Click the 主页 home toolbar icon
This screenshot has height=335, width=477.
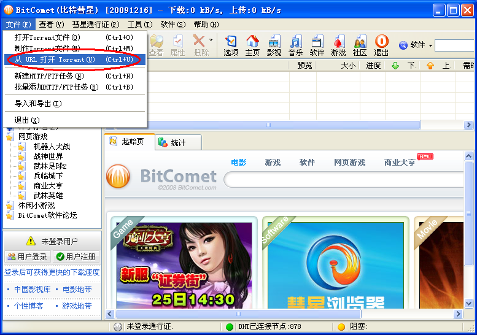[x=252, y=45]
